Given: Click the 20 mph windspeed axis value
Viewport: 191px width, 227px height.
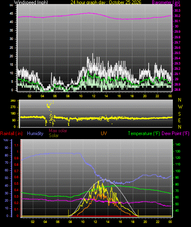Looking at the screenshot, I should 11,56.
